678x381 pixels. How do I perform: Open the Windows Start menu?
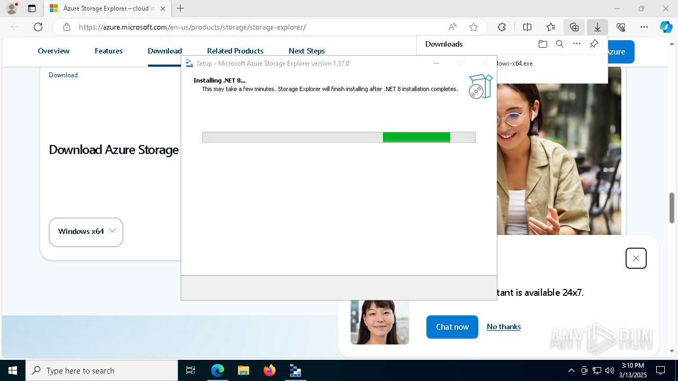tap(13, 370)
